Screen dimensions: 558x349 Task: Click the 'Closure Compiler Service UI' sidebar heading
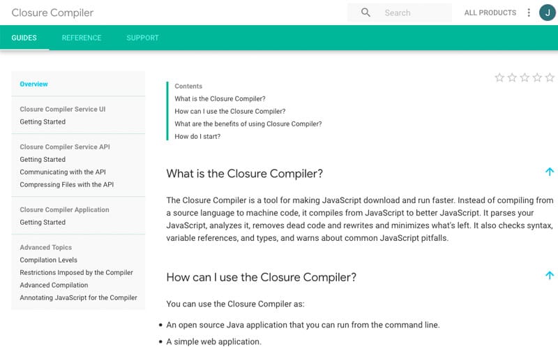pyautogui.click(x=63, y=110)
